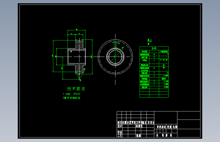The height and width of the screenshot is (142, 220).
Task: Click the '设计' cell in title block
Action: pyautogui.click(x=120, y=126)
